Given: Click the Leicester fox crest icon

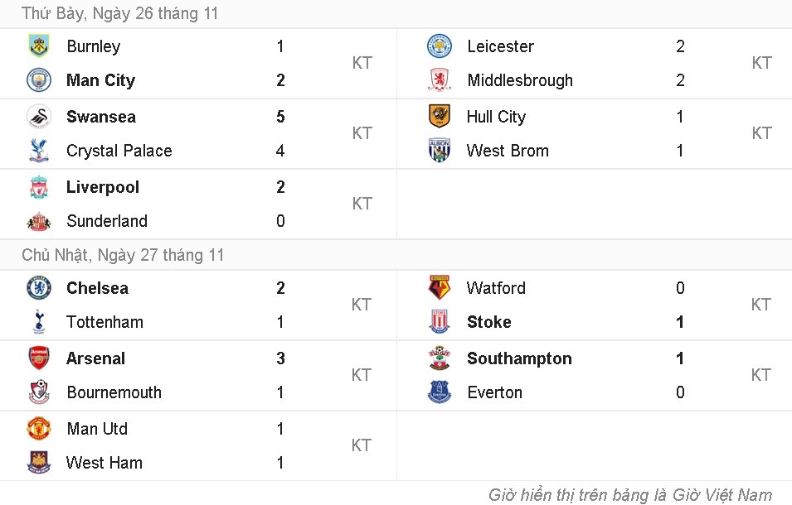Looking at the screenshot, I should coord(438,46).
